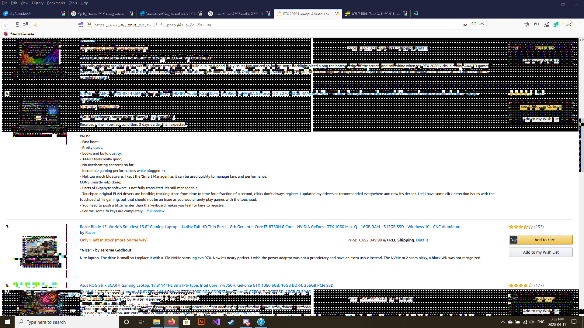Viewport: 584px width, 328px height.
Task: Open the Microsoft Store from the taskbar
Action: pyautogui.click(x=186, y=322)
